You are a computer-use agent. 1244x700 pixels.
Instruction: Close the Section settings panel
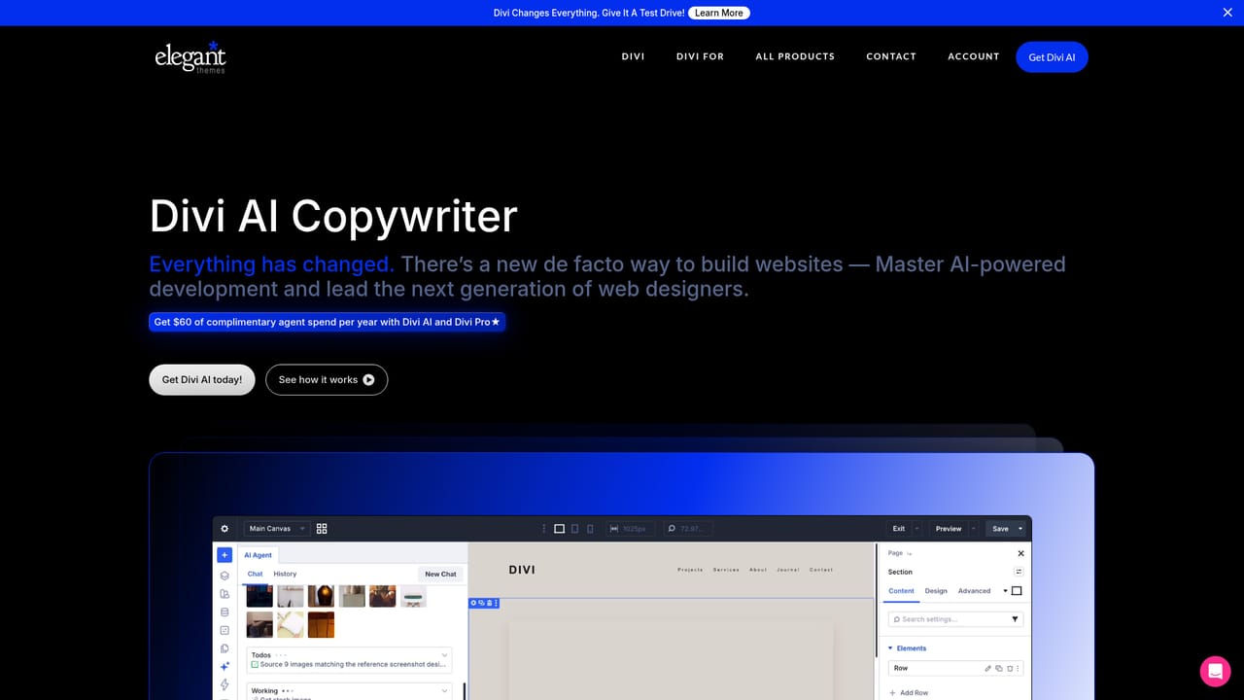(1020, 553)
